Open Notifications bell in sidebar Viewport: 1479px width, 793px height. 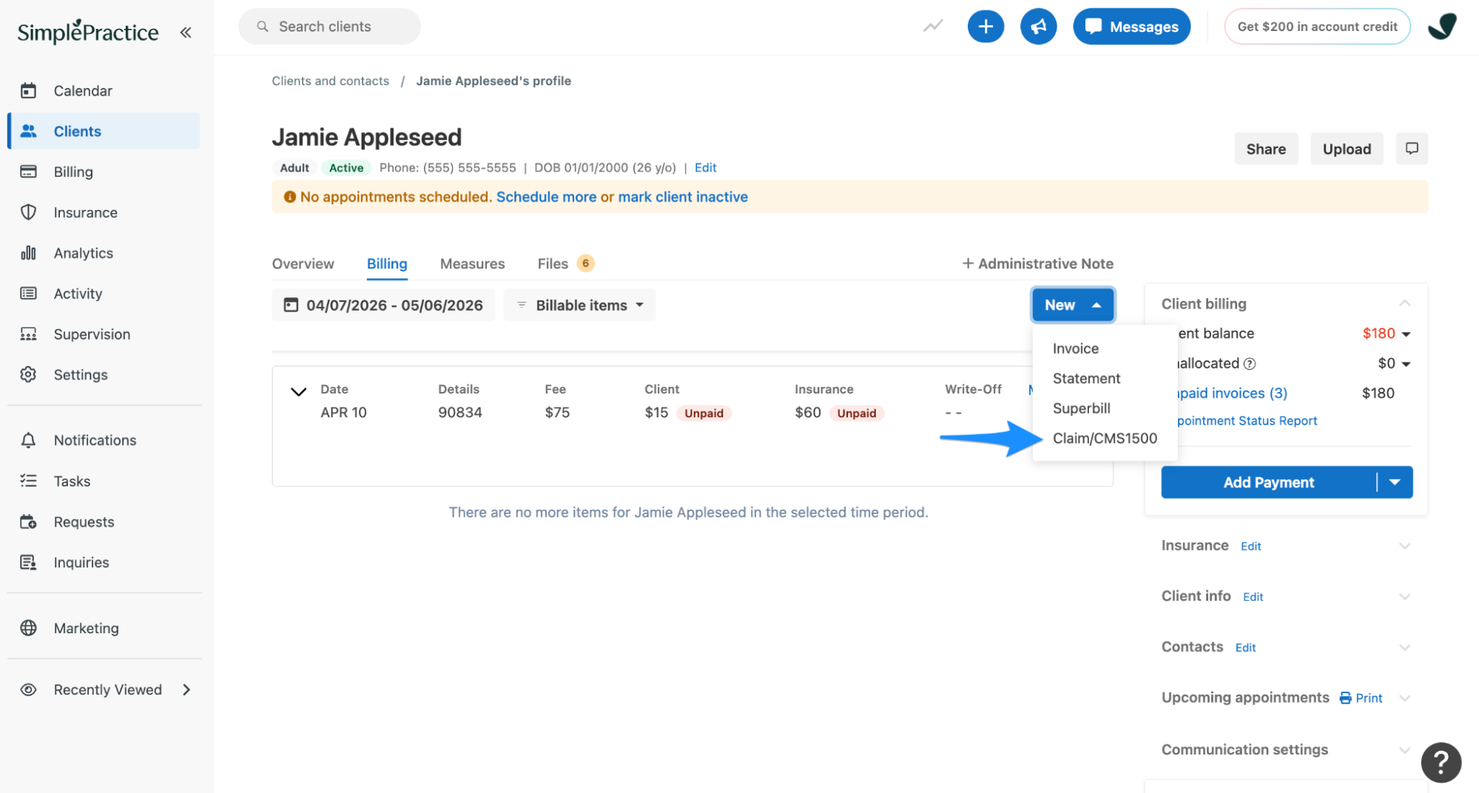pyautogui.click(x=28, y=440)
